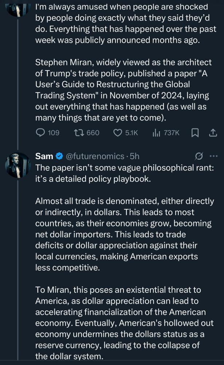Click the Grok slashed-circle icon
224x365 pixels.
(x=199, y=156)
